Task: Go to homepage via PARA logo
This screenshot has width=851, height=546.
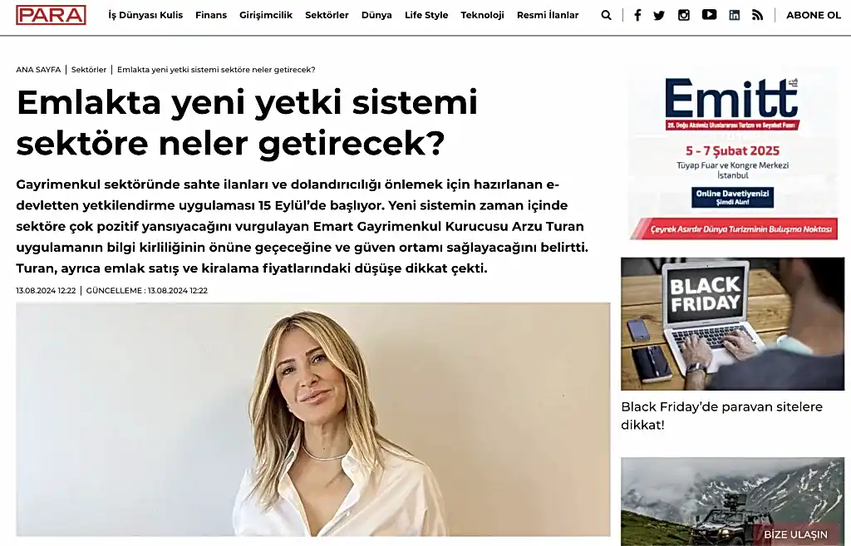Action: [51, 15]
